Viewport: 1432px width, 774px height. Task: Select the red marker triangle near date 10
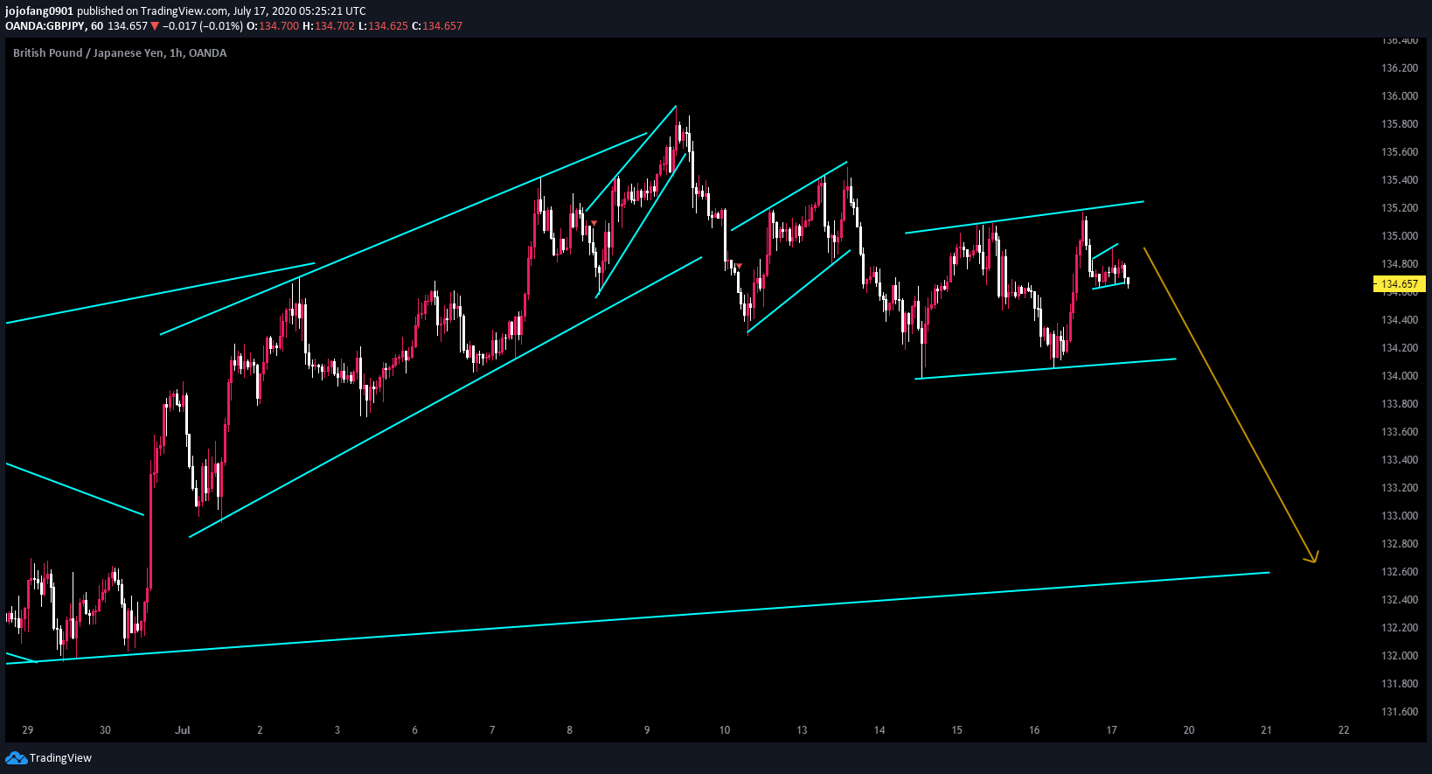[x=739, y=266]
